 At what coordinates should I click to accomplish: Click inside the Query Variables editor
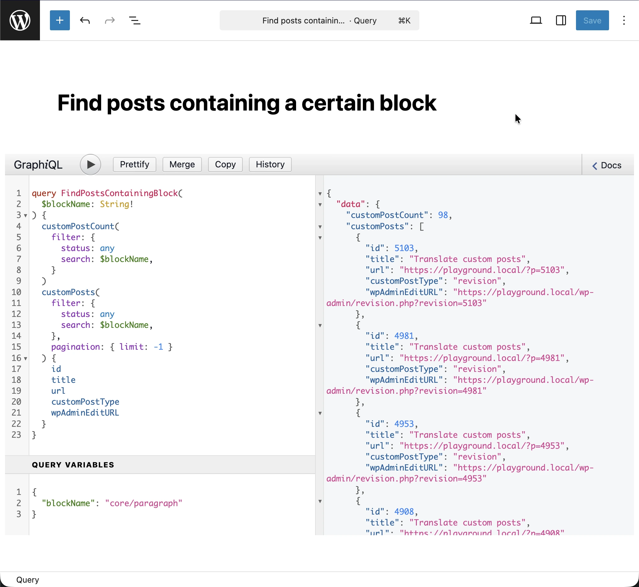(127, 503)
